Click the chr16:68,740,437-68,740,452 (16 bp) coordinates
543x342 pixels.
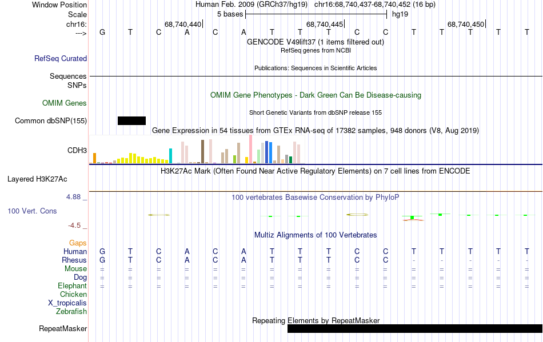(375, 5)
